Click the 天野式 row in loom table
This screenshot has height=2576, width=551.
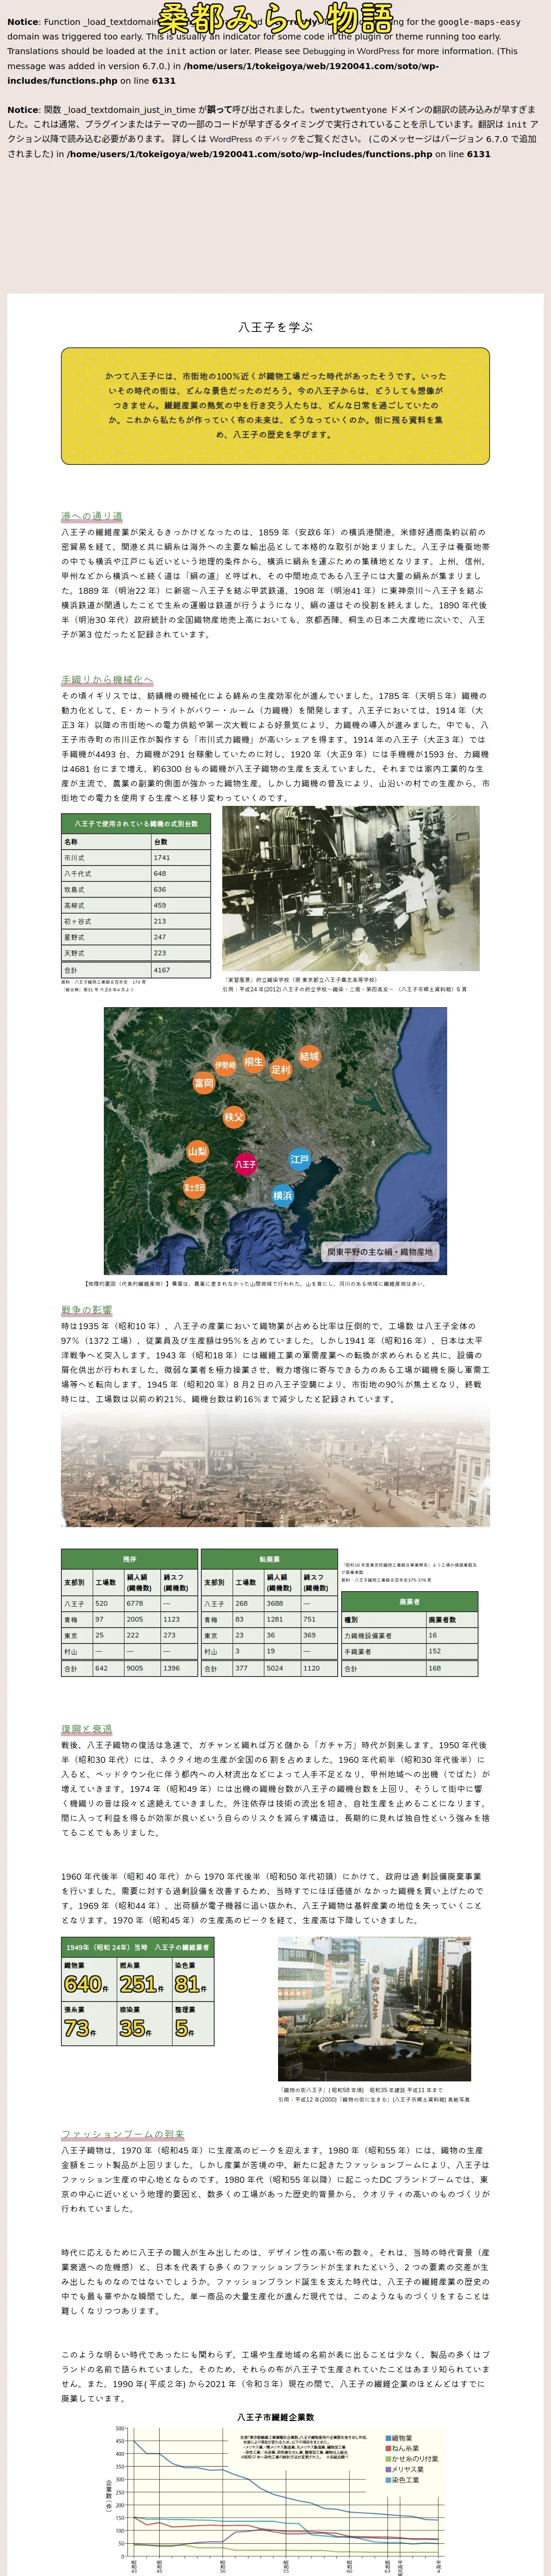click(136, 953)
